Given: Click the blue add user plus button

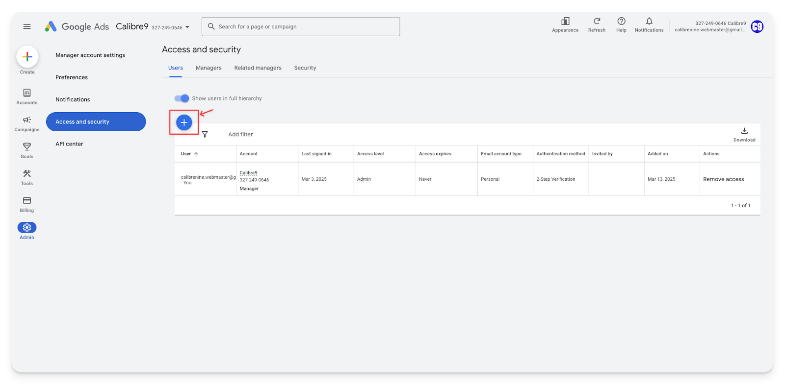Looking at the screenshot, I should coord(184,122).
